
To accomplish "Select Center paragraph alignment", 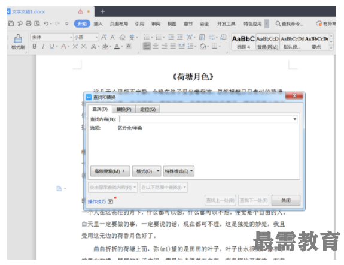I will tap(156, 46).
